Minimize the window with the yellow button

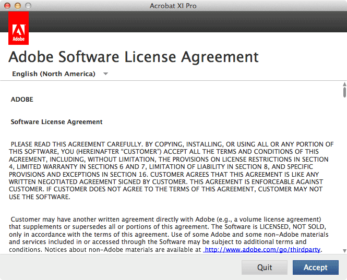click(x=18, y=6)
